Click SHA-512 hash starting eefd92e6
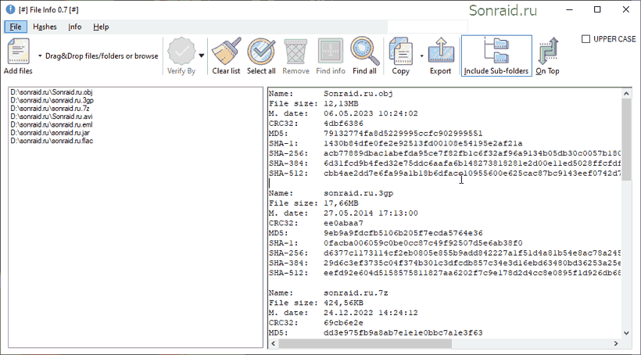 [x=473, y=273]
